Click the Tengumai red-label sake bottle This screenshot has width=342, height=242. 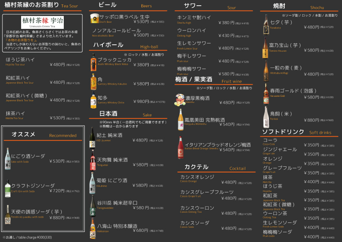93,161
